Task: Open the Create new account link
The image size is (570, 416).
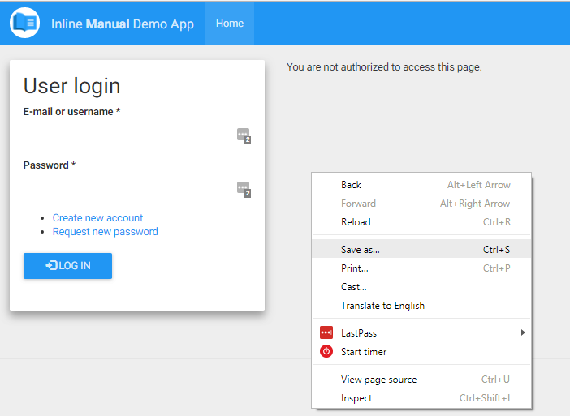Action: pos(97,218)
